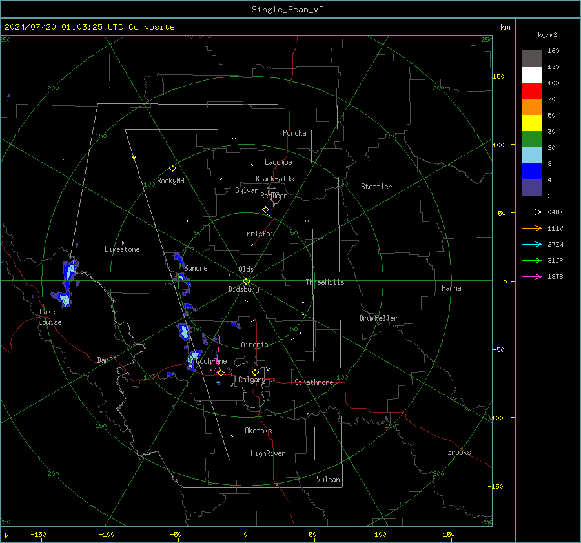The image size is (581, 543).
Task: Click the light blue storm cell beside Cochrane
Action: [x=194, y=360]
